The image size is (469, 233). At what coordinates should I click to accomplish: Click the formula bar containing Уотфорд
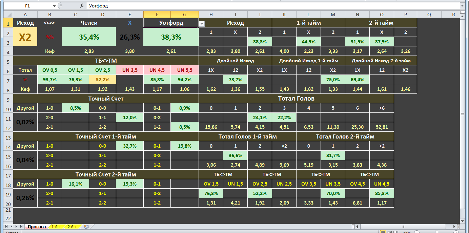272,6
